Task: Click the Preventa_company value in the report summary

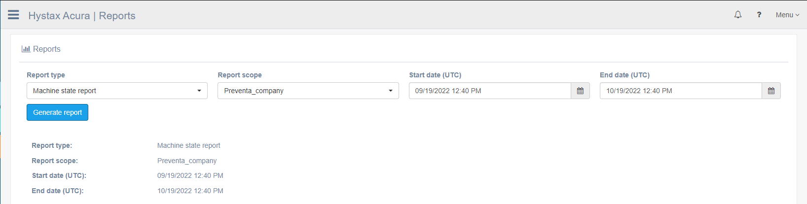Action: point(187,161)
